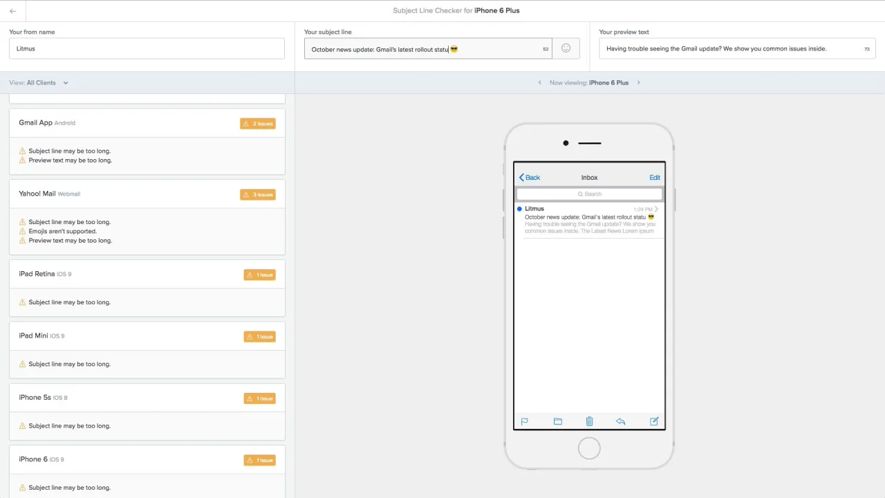Click the sunglasses emoji in the phone preview subject
This screenshot has width=885, height=498.
651,216
